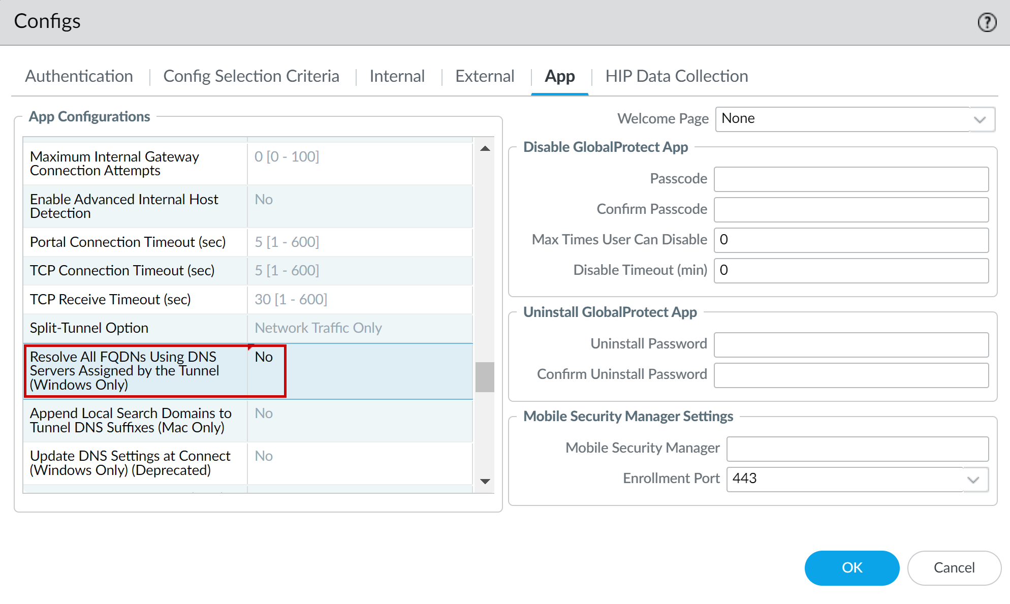Viewport: 1010px width, 604px height.
Task: Click the Max Times User Can Disable field
Action: pyautogui.click(x=851, y=240)
